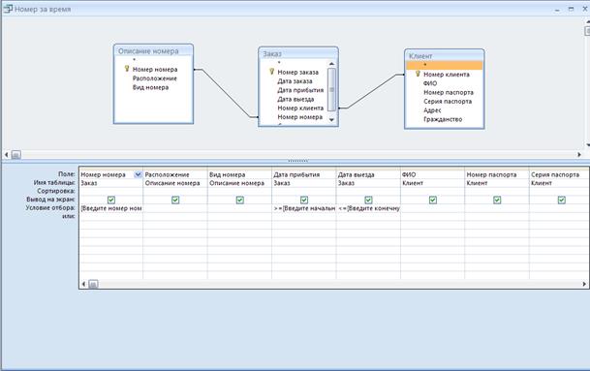Click the query window icon beside 'Номер за время'
The image size is (590, 371).
click(x=8, y=9)
